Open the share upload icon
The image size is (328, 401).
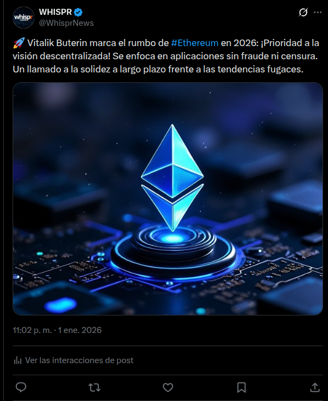coord(315,387)
